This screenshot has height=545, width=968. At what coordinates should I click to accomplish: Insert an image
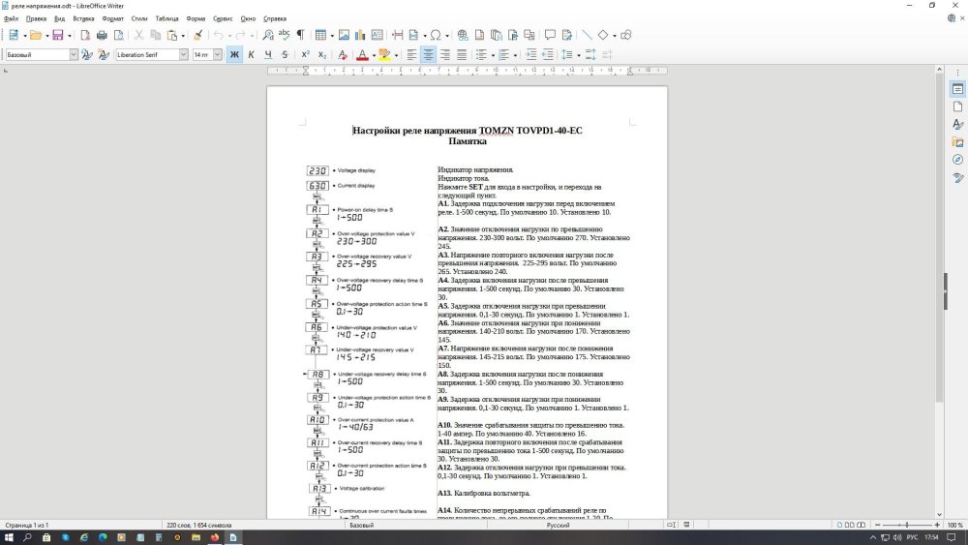(x=344, y=35)
